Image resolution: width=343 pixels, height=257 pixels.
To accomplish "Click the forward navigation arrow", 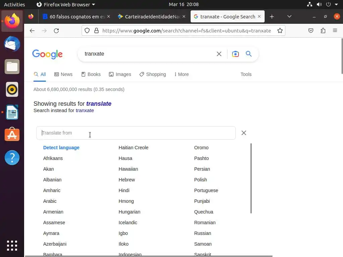I will pos(44,30).
